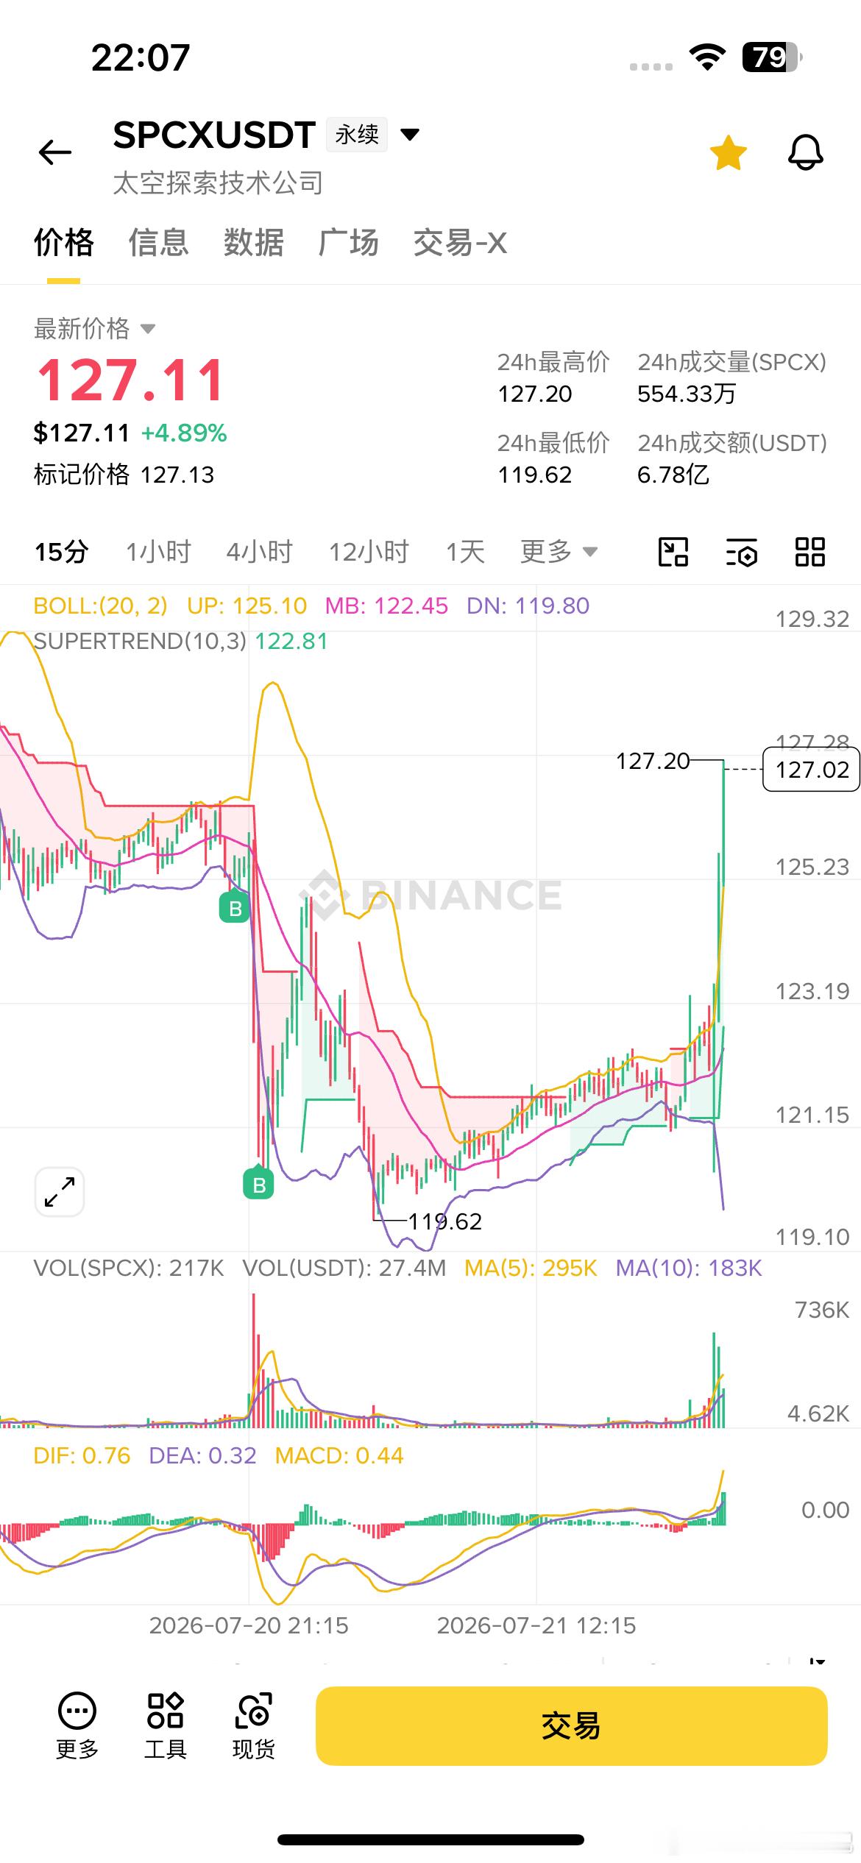
Task: Tap the 127.20 high price marker
Action: point(653,761)
